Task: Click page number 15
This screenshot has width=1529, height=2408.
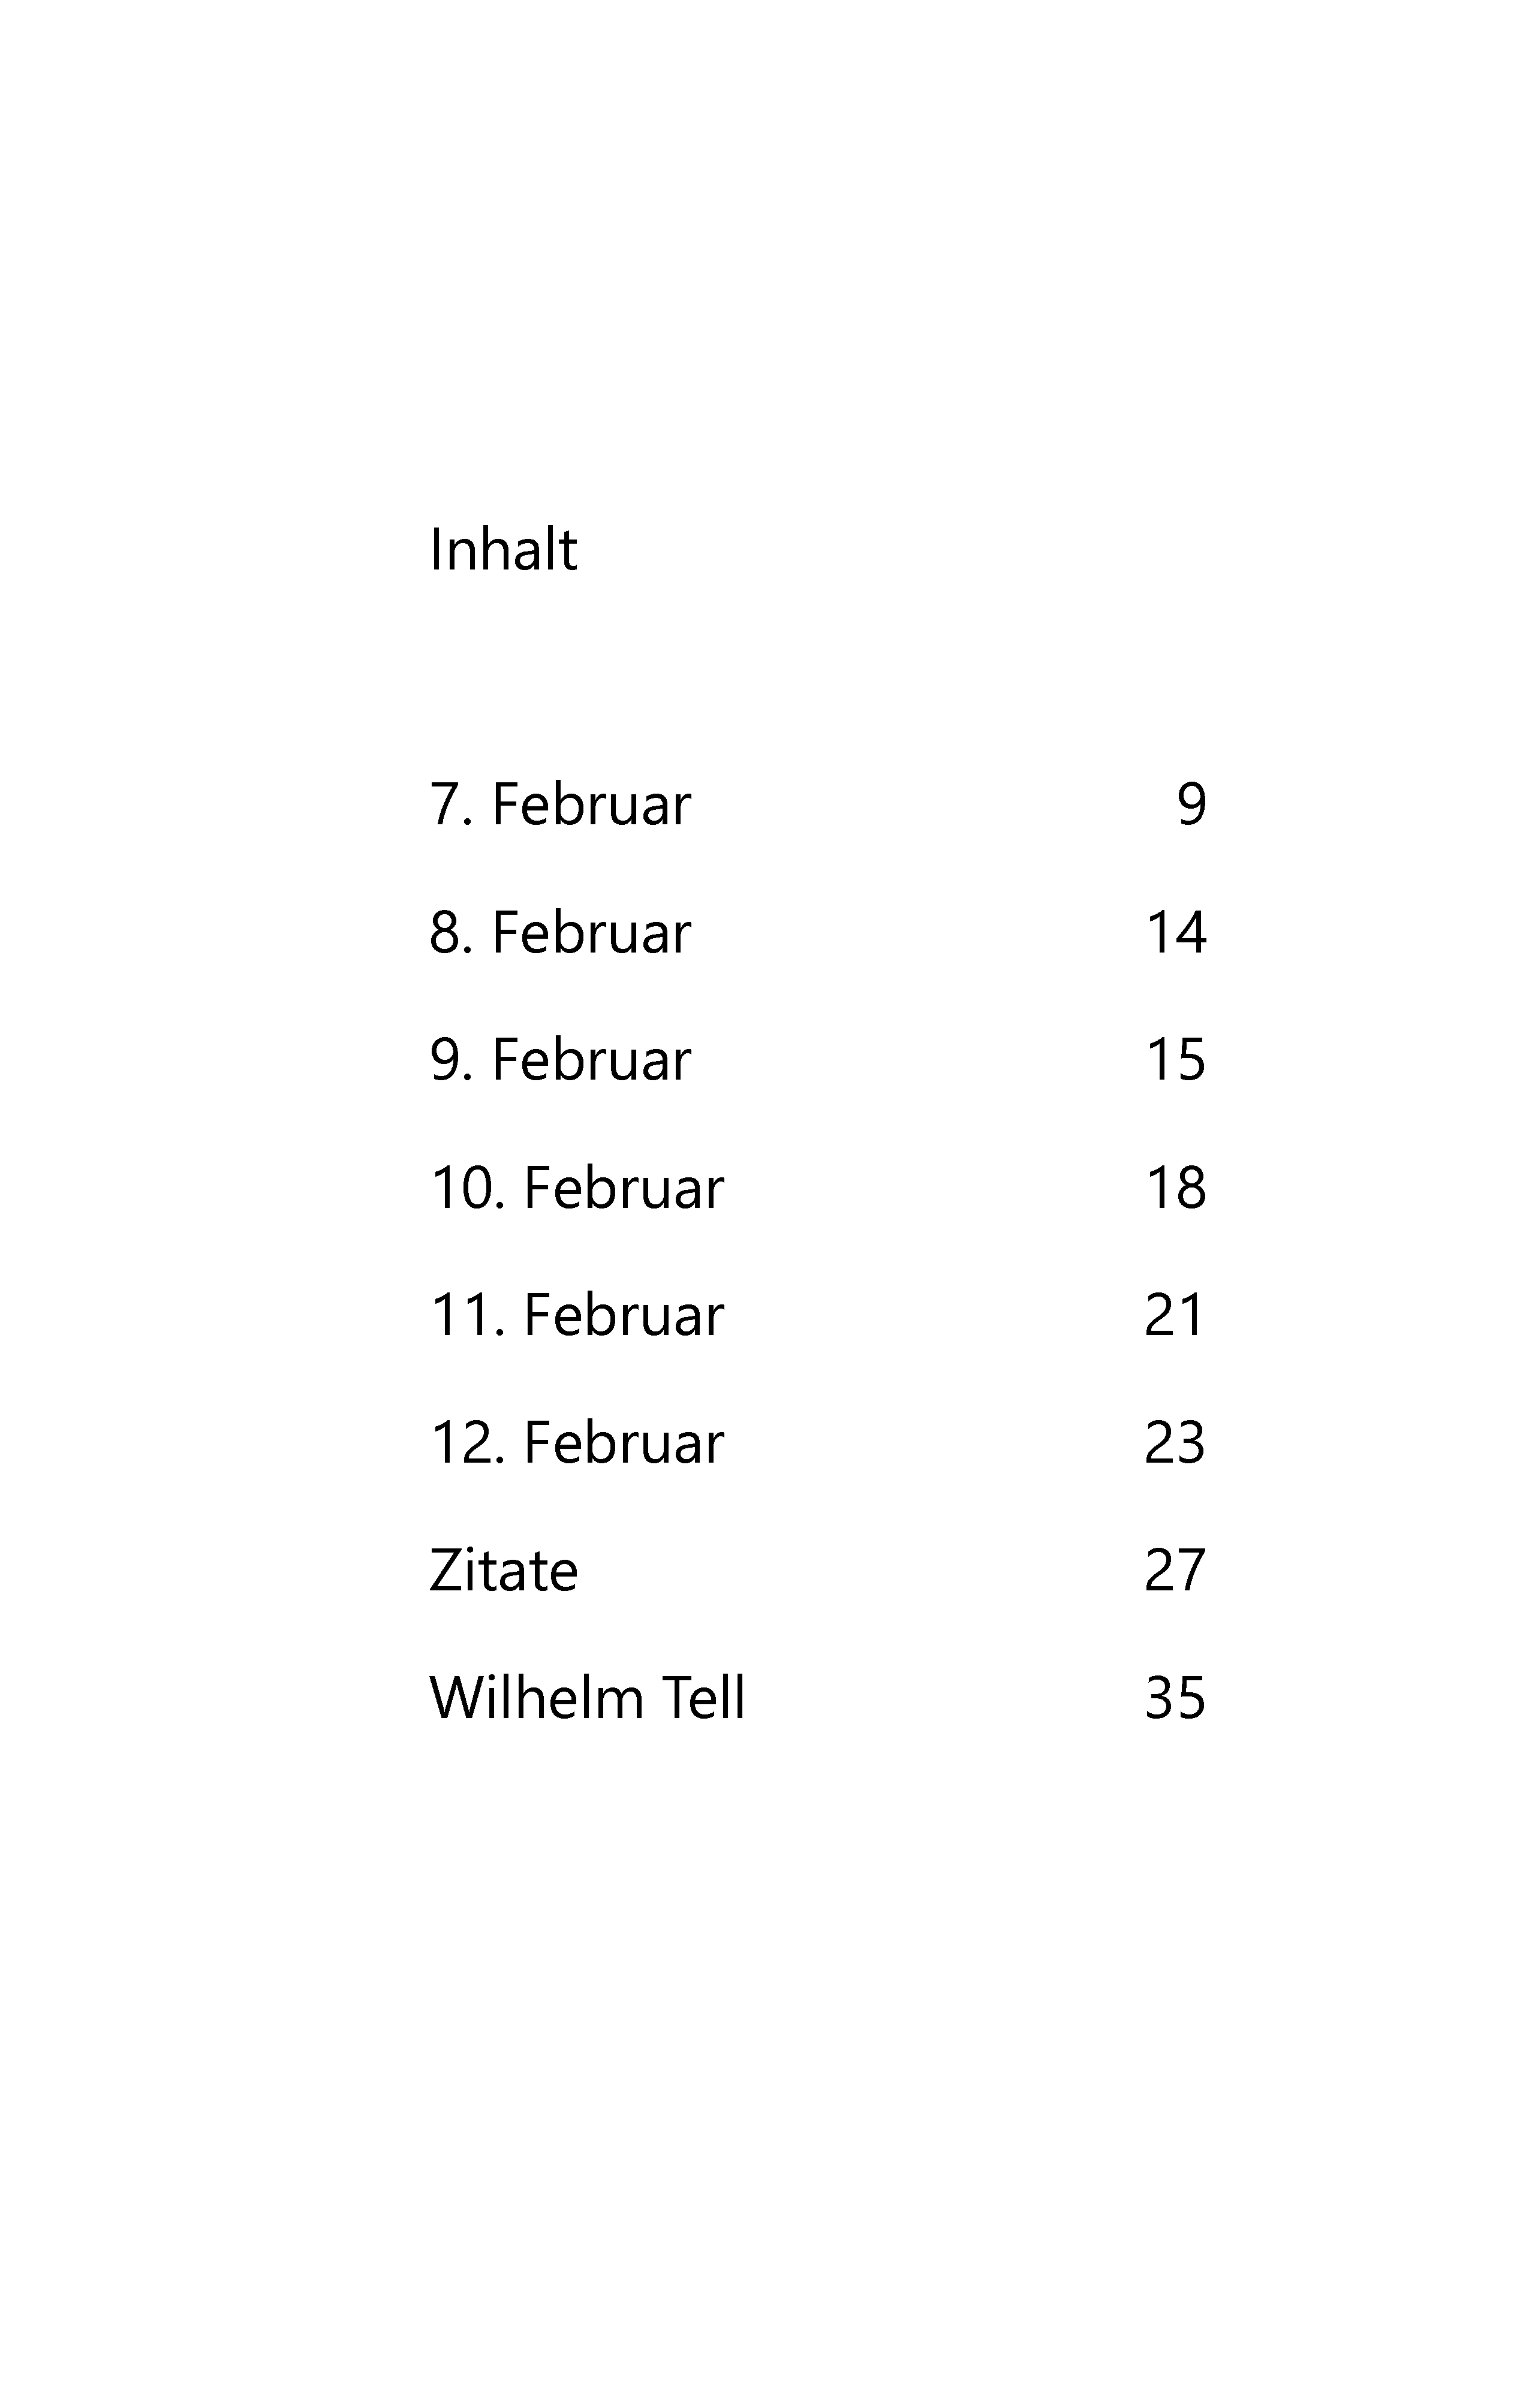Action: (1176, 1060)
